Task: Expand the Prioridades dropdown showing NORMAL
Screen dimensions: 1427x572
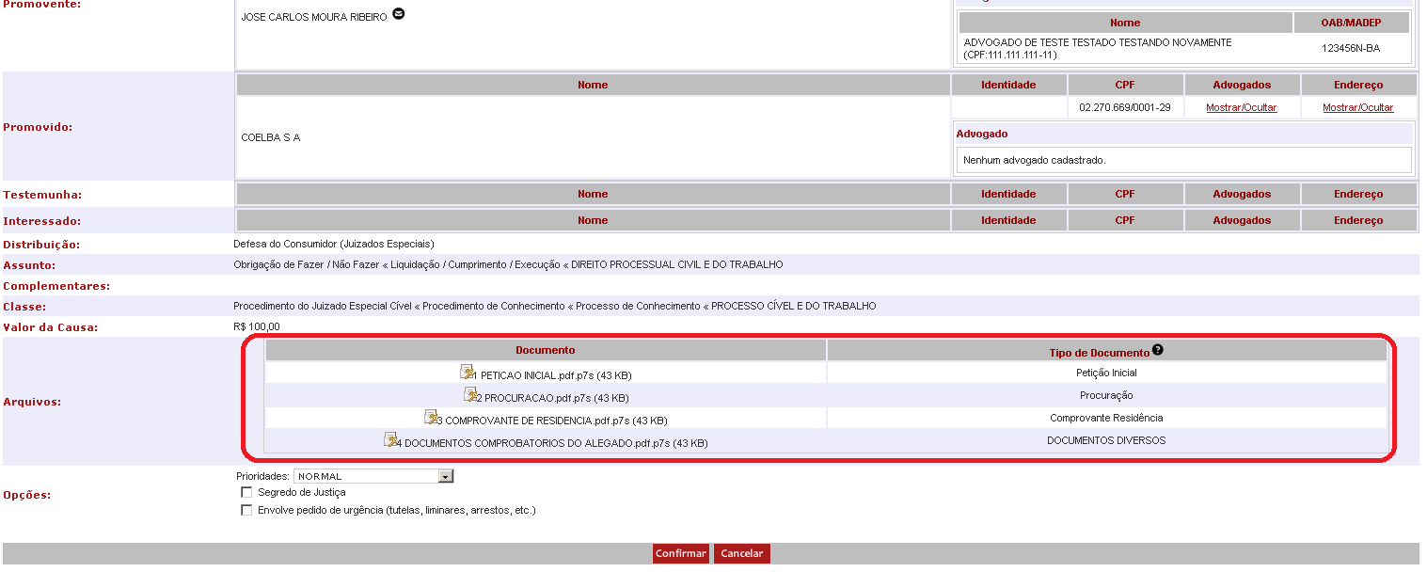Action: 373,476
